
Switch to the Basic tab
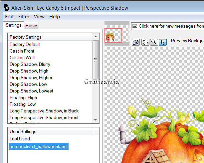pos(31,26)
